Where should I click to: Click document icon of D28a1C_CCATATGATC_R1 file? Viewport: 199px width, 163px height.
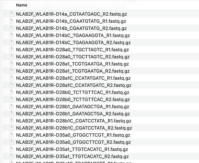pos(11,78)
